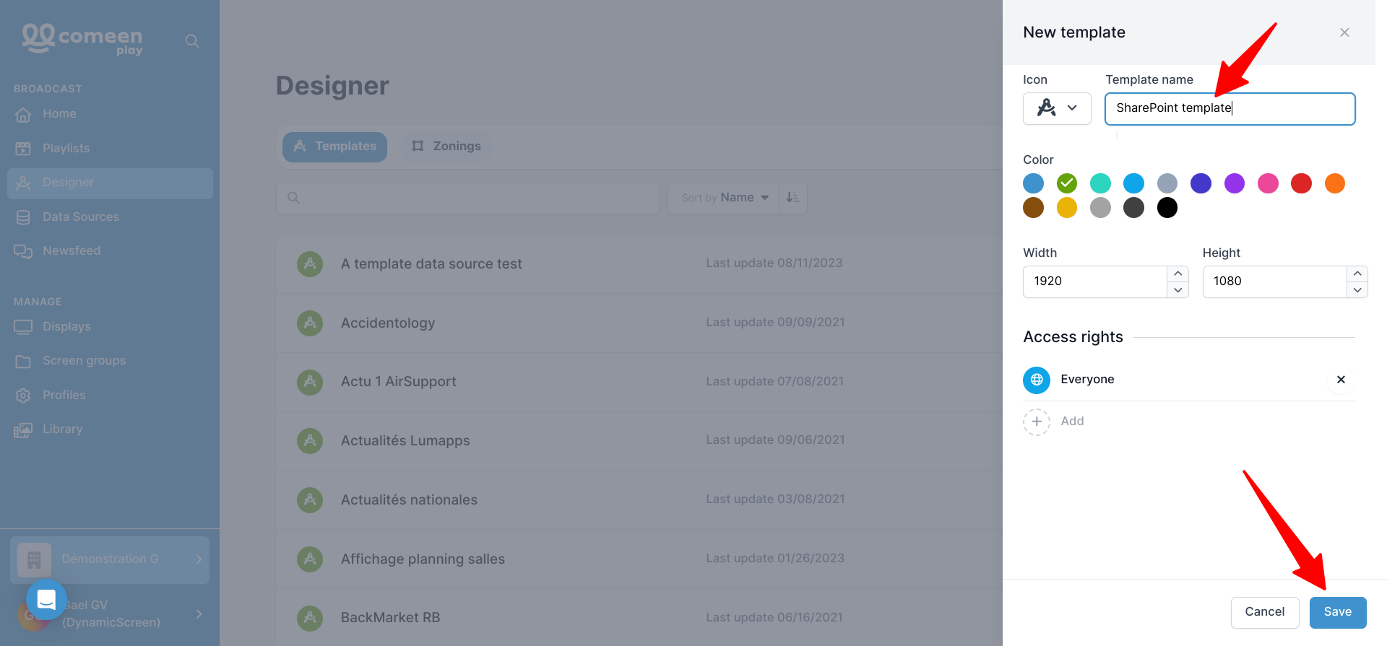
Task: Decrease the Height with the down stepper
Action: pos(1357,290)
